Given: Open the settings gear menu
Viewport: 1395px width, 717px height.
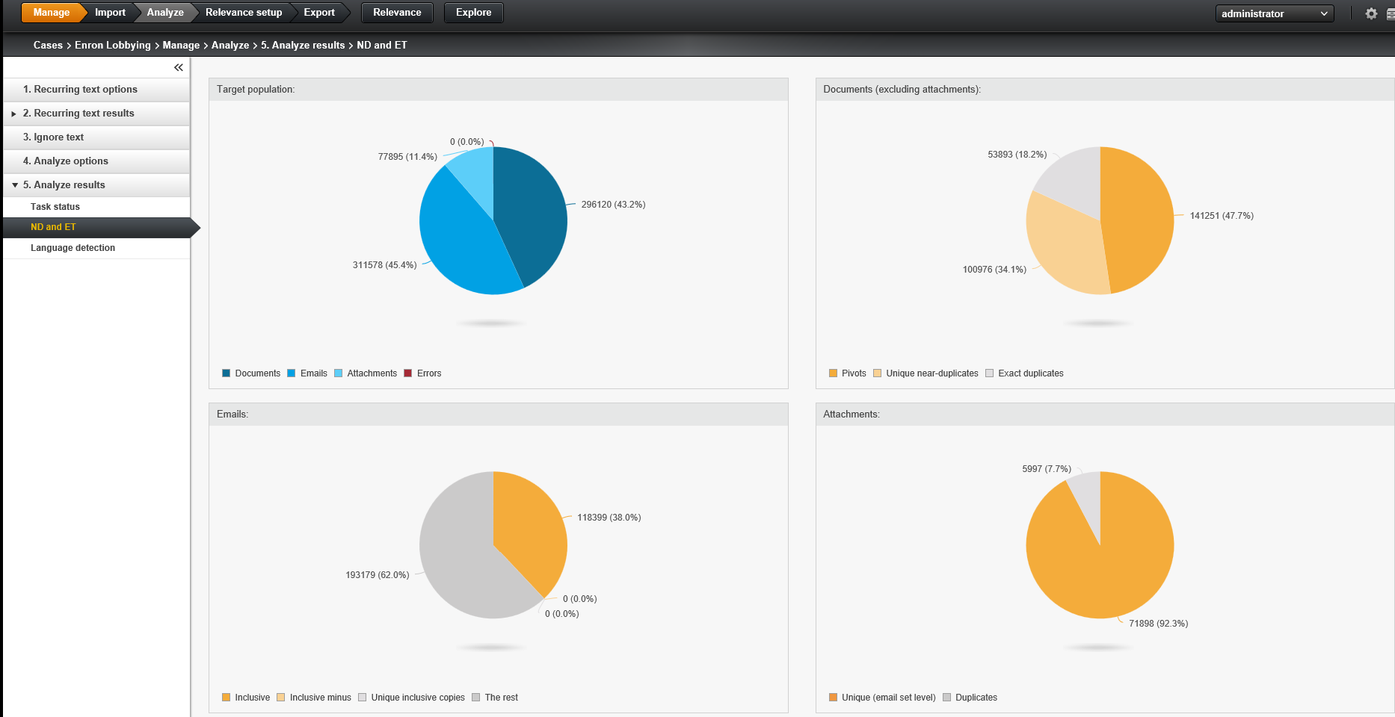Looking at the screenshot, I should 1371,13.
